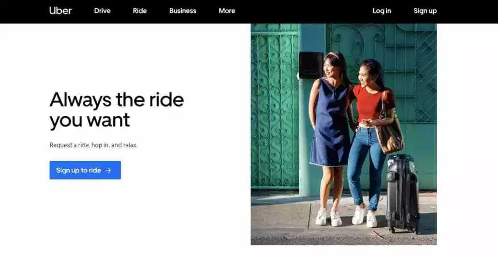Click the "Always the ride you want" headline
This screenshot has height=263, width=498.
117,110
